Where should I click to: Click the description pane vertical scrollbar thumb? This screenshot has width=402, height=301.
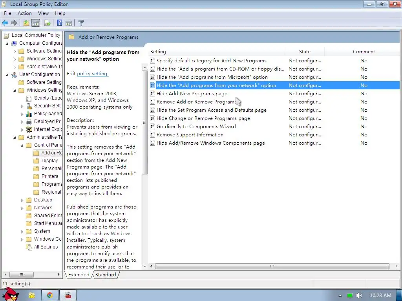[144, 122]
